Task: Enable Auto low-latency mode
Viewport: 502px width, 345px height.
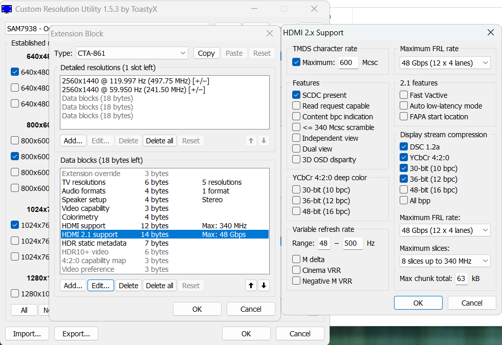Action: [x=404, y=106]
